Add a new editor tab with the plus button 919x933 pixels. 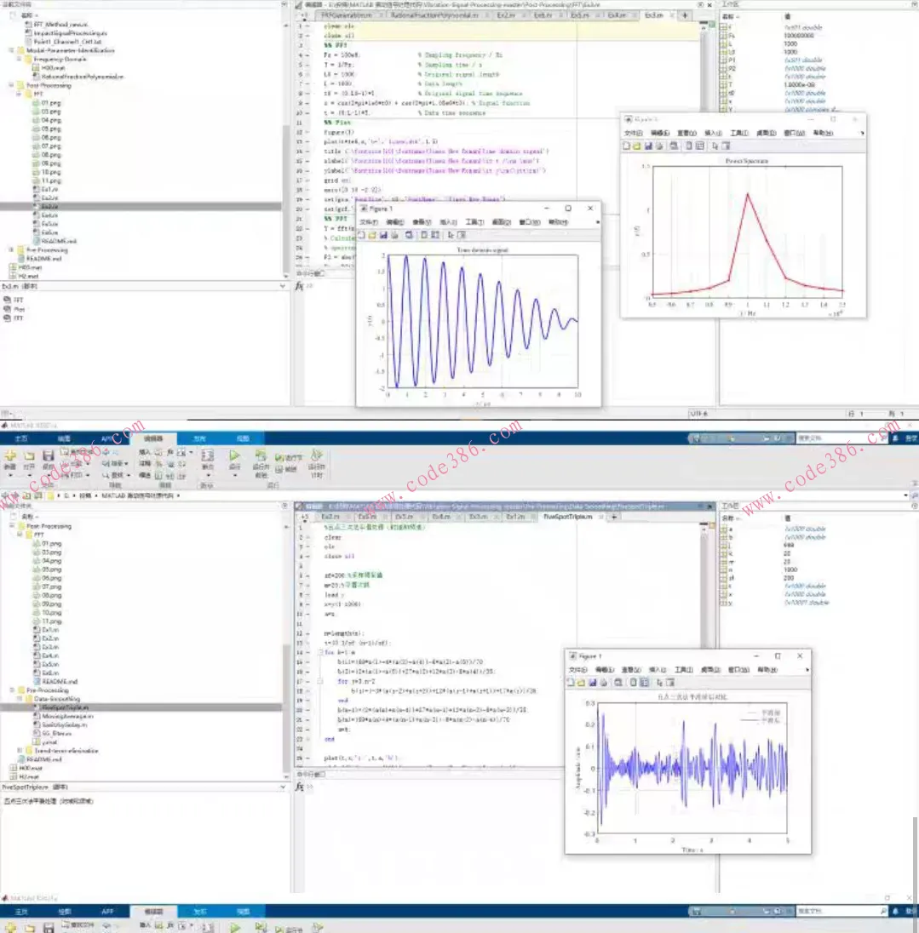(614, 517)
